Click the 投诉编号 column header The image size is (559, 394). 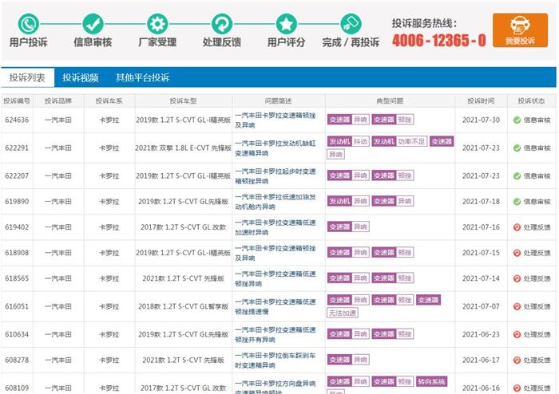[17, 101]
